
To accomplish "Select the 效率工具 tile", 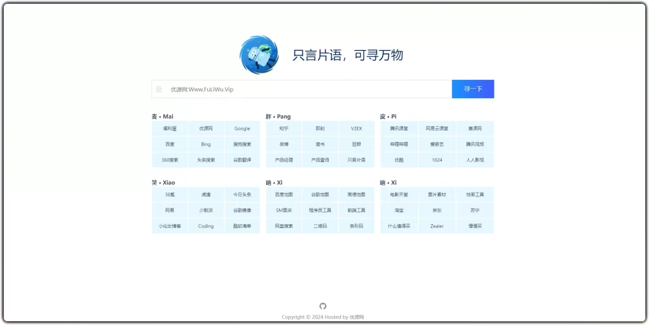I will point(475,194).
